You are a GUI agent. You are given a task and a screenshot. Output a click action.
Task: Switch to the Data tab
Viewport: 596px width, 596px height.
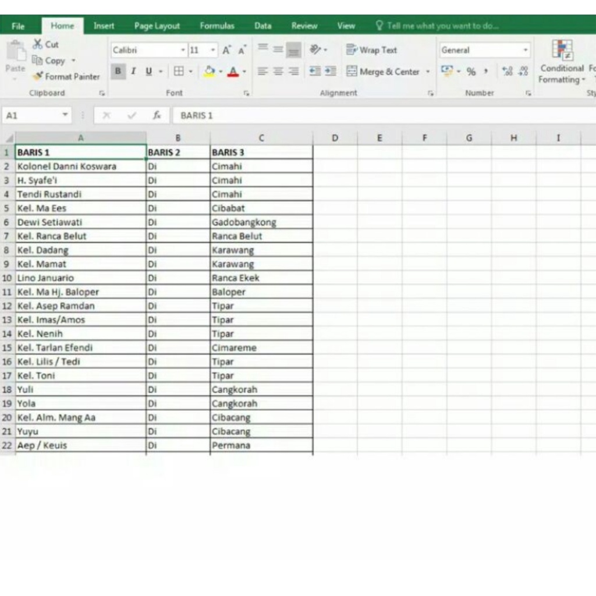click(x=262, y=26)
